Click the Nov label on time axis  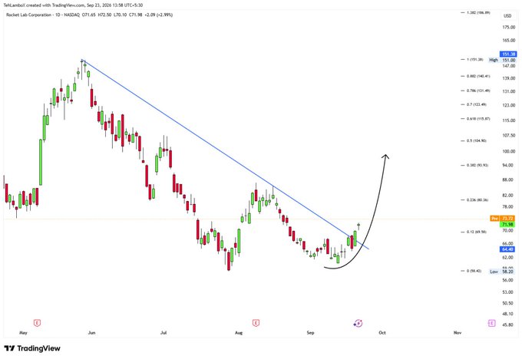pyautogui.click(x=458, y=332)
